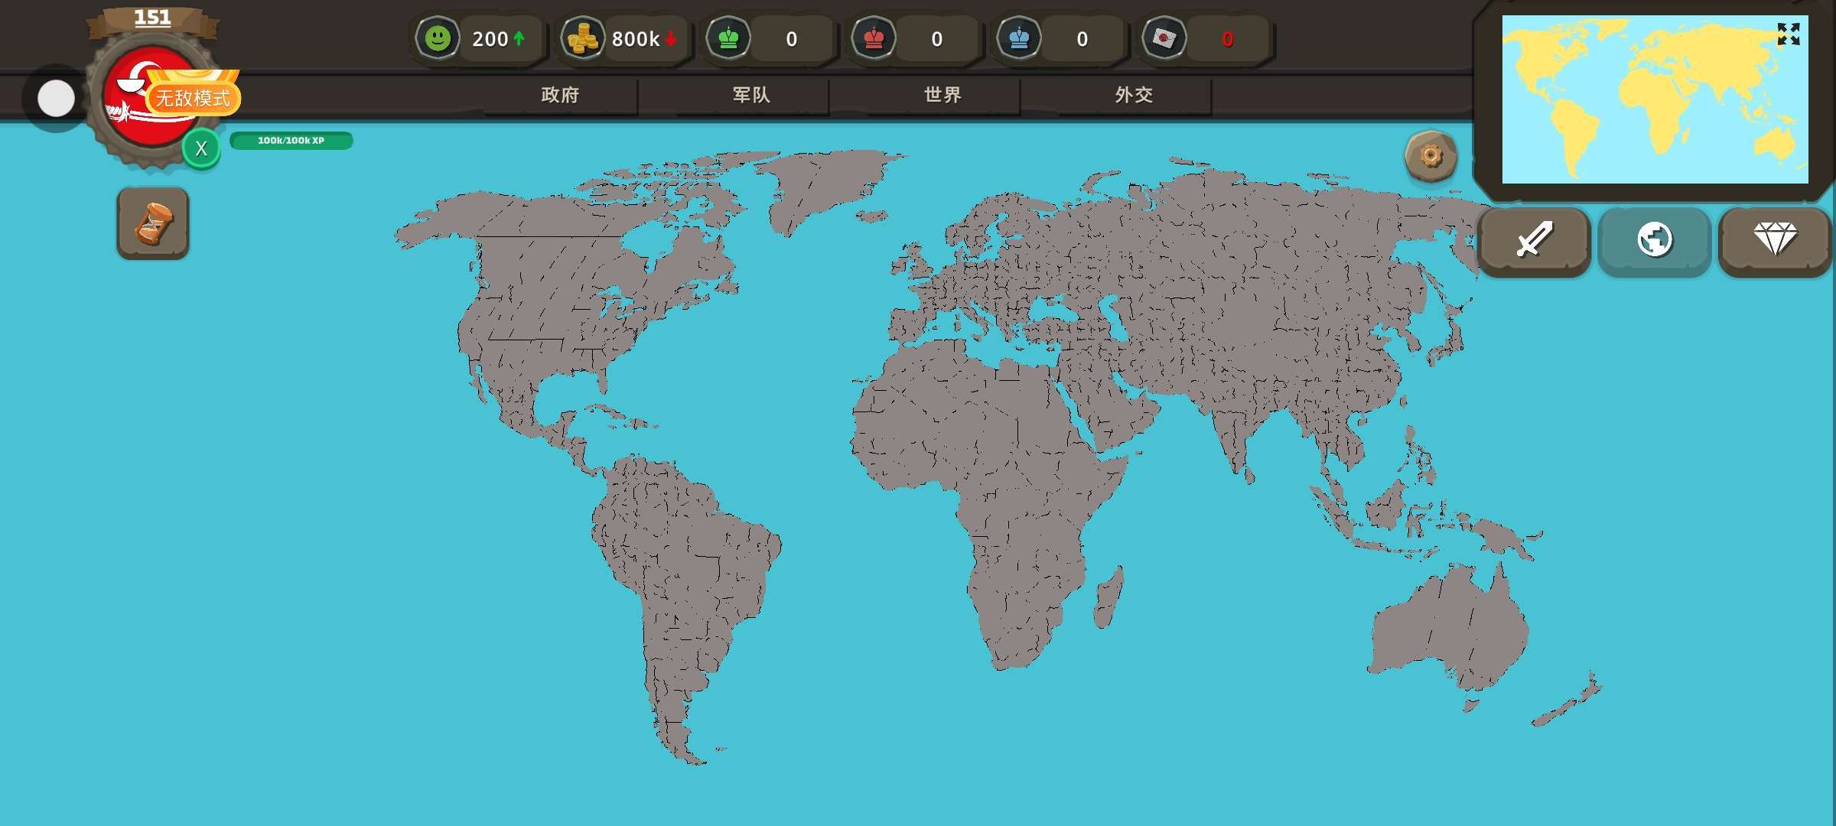Image resolution: width=1836 pixels, height=826 pixels.
Task: Open settings with the gear icon
Action: point(1431,156)
